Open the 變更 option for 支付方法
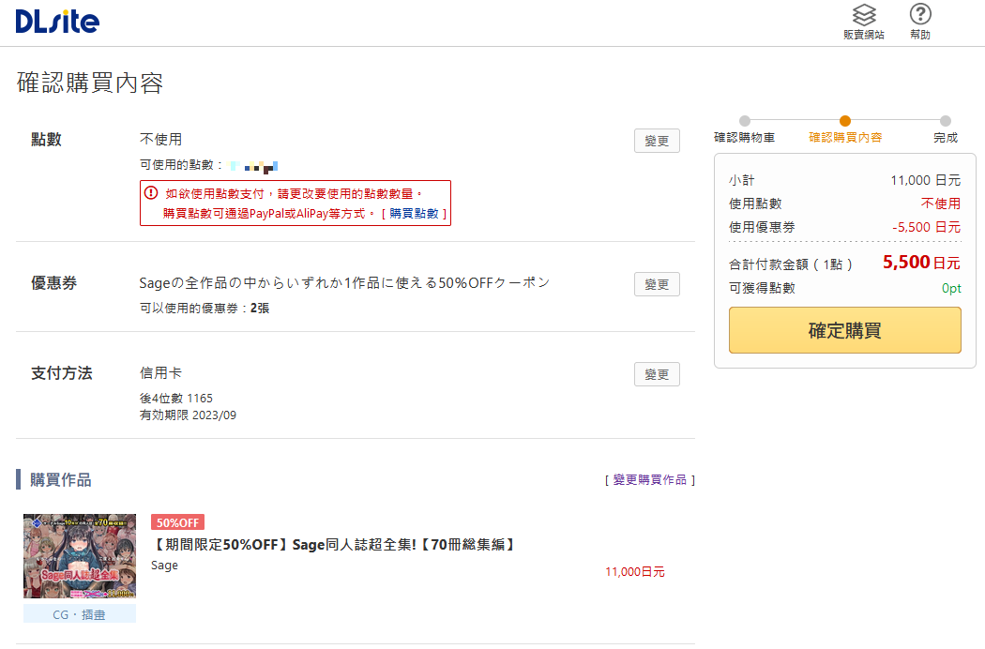This screenshot has height=649, width=985. point(656,373)
